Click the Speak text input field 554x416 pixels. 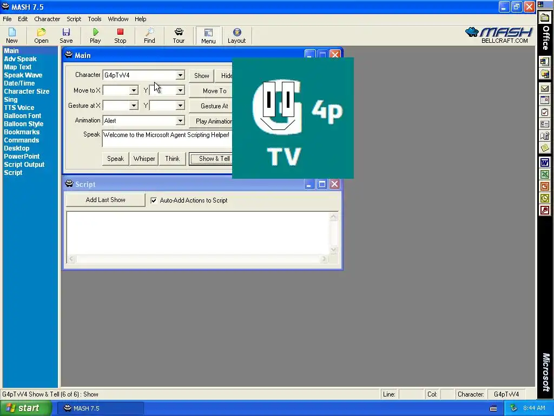[x=168, y=138]
